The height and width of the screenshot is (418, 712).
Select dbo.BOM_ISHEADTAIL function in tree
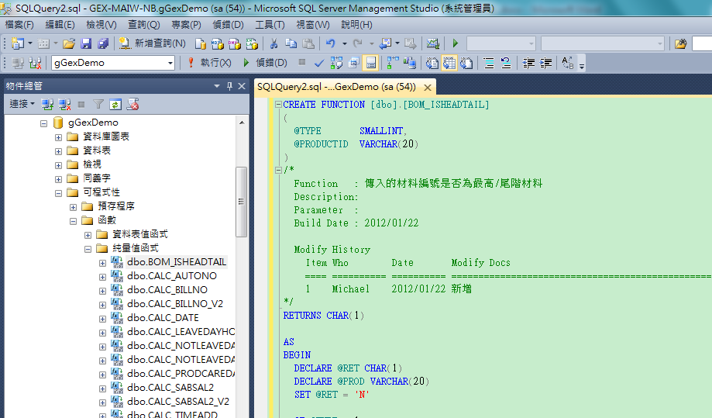[177, 261]
